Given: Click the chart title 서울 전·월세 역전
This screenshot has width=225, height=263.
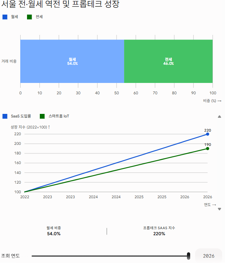Looking at the screenshot, I should 60,4.
